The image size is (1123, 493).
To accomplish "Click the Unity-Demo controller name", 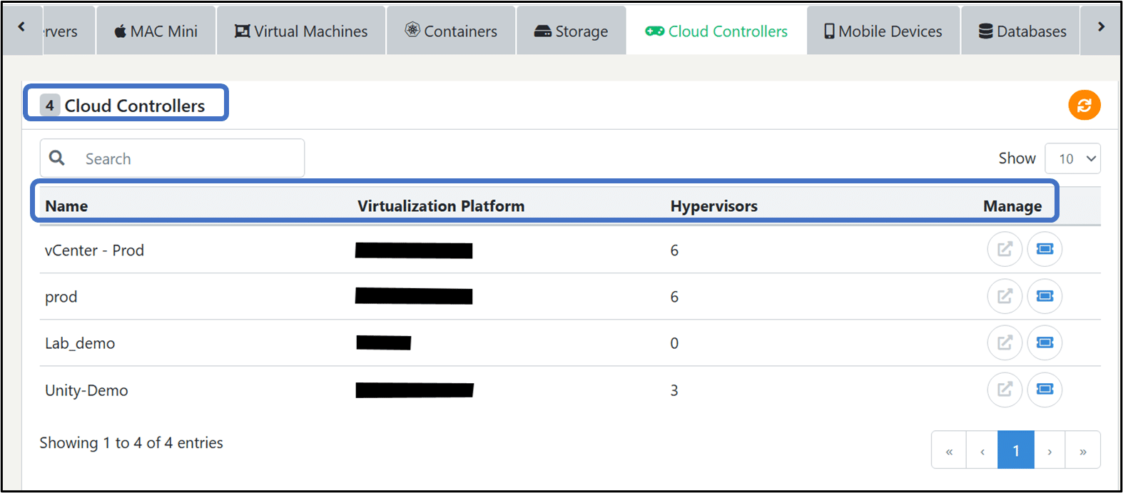I will [86, 390].
